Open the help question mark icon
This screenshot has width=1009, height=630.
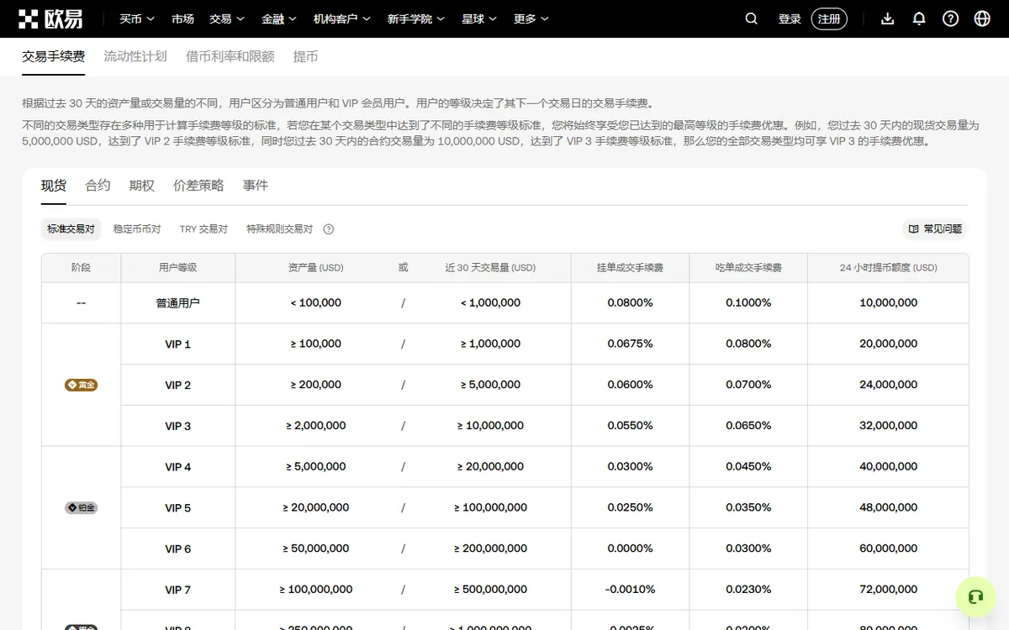tap(951, 18)
